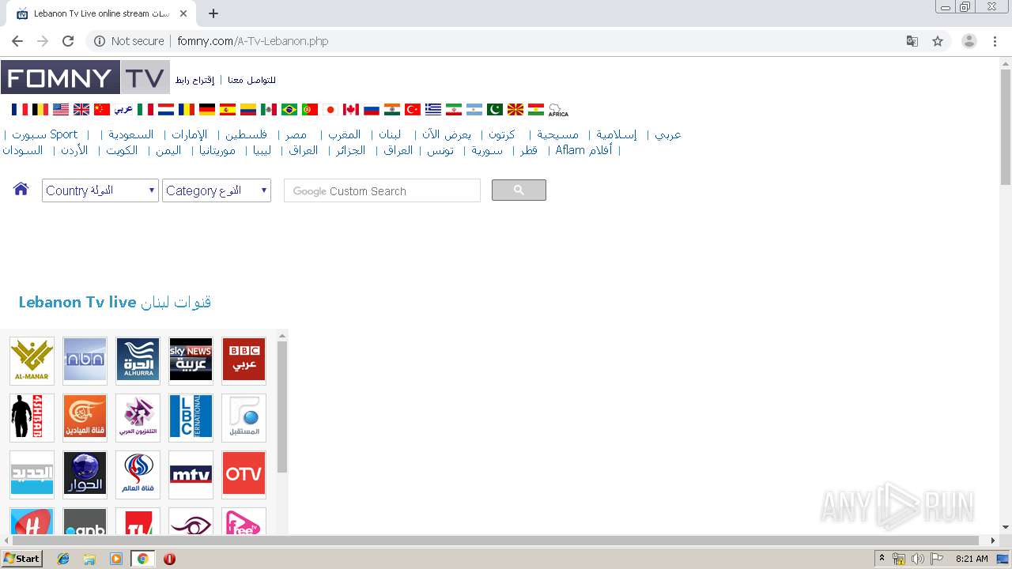1012x569 pixels.
Task: Open the Turkey flag channels
Action: coord(413,110)
